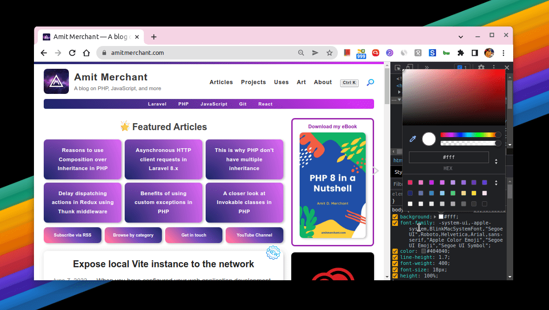This screenshot has height=310, width=549.
Task: Click the Subscribe via RSS button
Action: (72, 235)
